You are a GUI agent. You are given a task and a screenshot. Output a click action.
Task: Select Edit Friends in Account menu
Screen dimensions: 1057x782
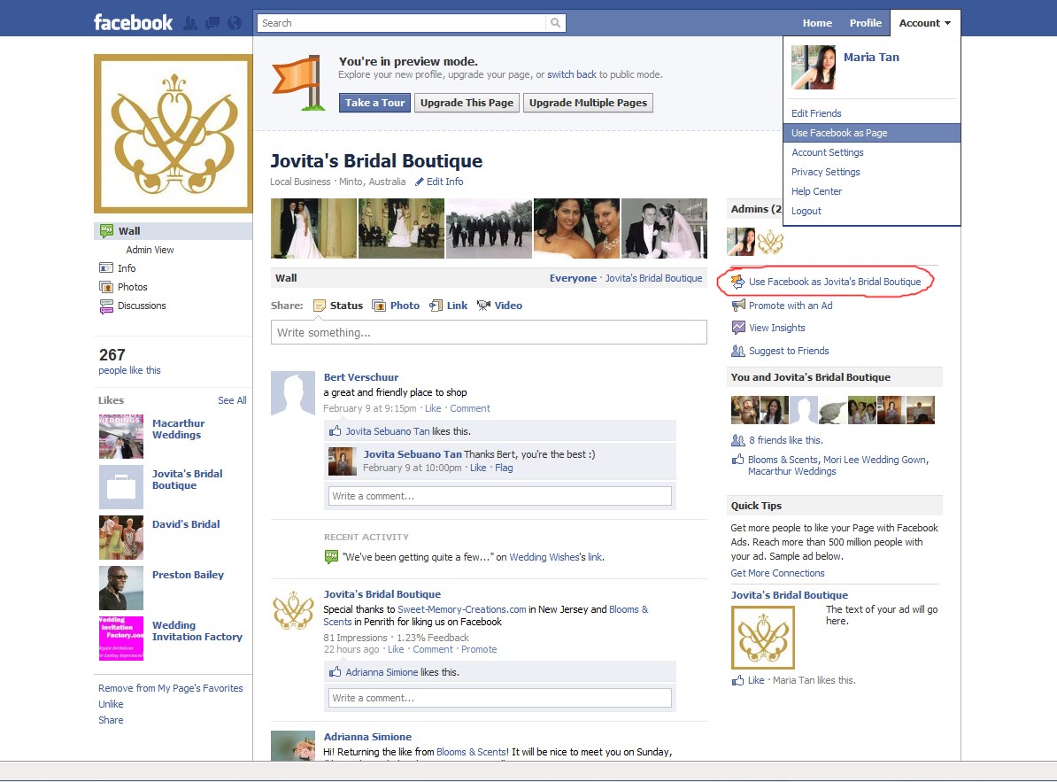tap(816, 113)
